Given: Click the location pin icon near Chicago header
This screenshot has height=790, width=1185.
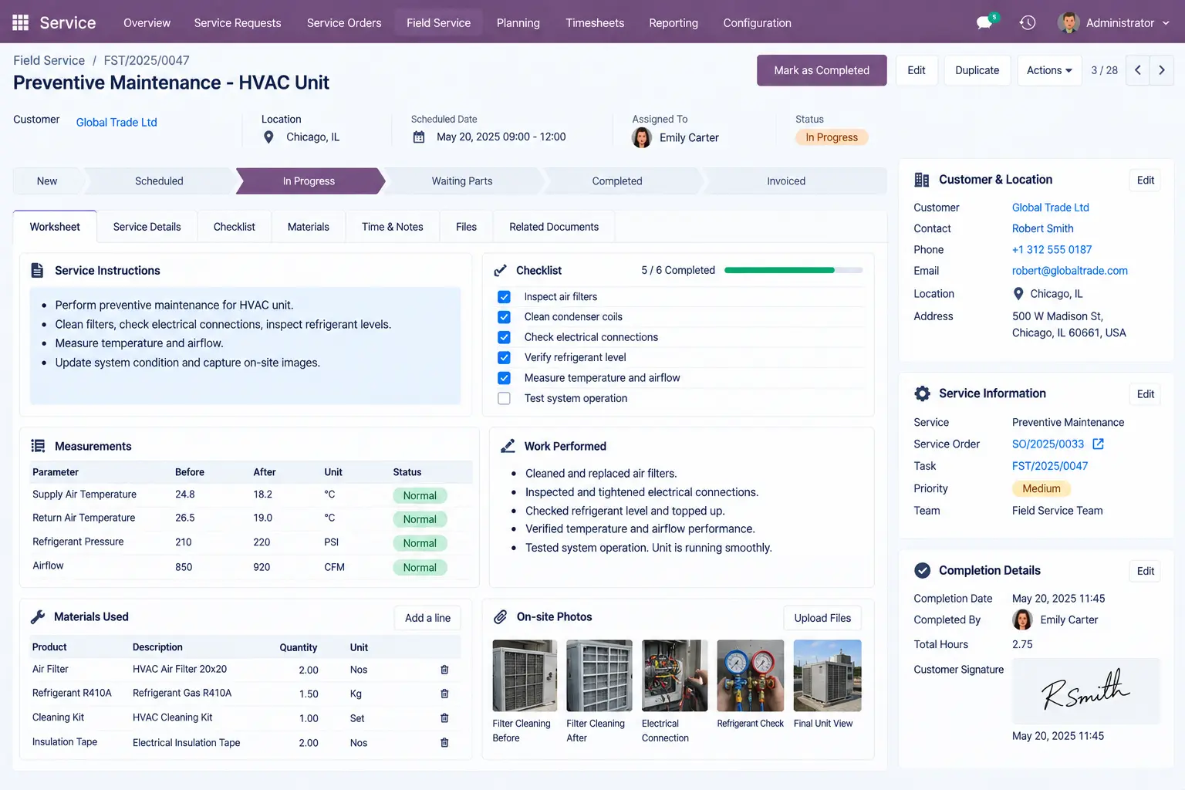Looking at the screenshot, I should click(268, 137).
